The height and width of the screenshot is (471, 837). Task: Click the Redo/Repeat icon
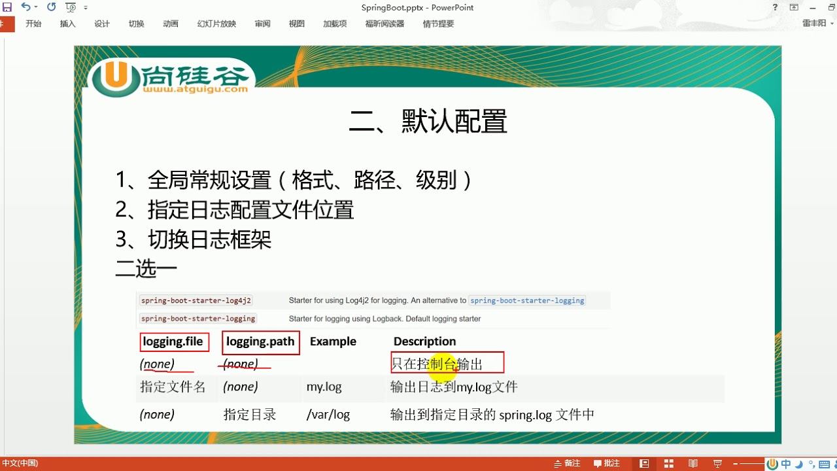pos(51,7)
